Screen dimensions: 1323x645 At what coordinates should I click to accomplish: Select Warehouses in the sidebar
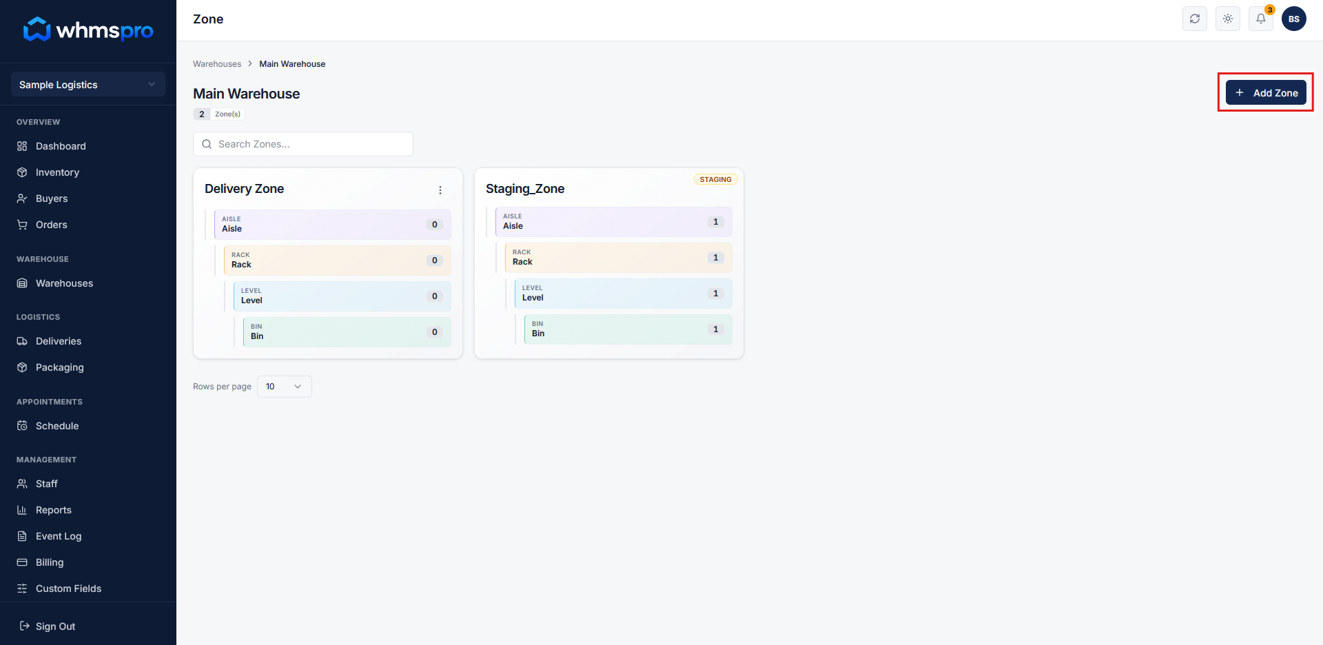pos(64,283)
